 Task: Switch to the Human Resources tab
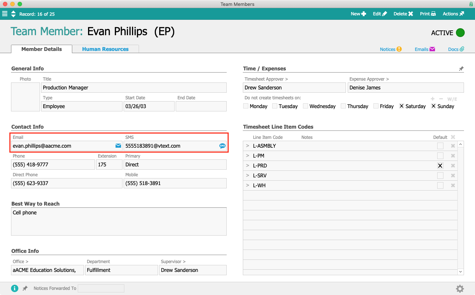coord(105,49)
